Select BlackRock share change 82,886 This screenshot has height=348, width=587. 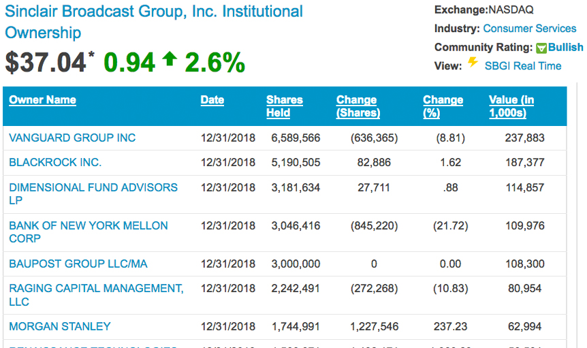click(x=374, y=162)
